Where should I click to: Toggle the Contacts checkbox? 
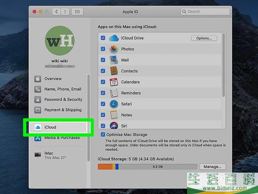pos(103,71)
